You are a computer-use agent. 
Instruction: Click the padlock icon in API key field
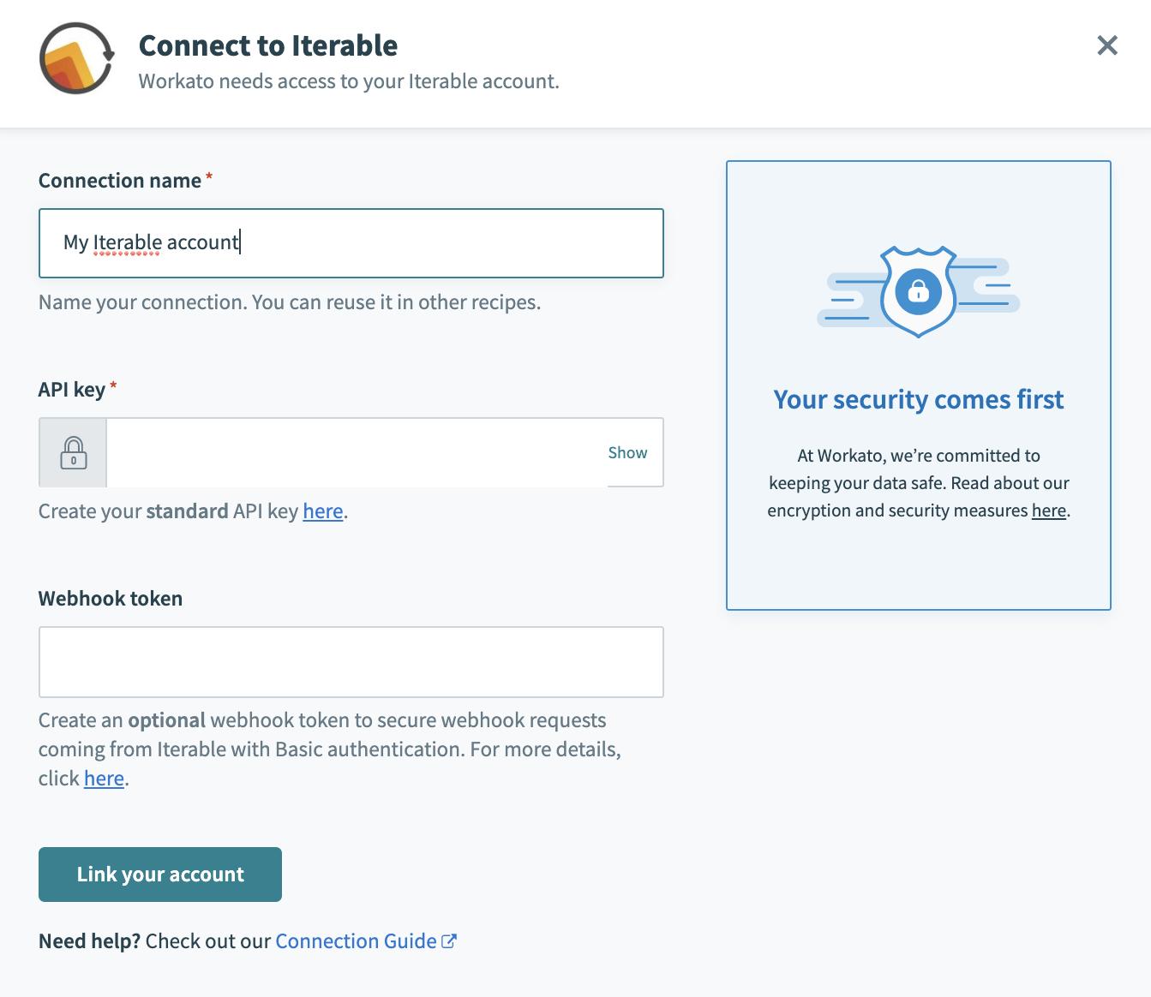point(72,452)
